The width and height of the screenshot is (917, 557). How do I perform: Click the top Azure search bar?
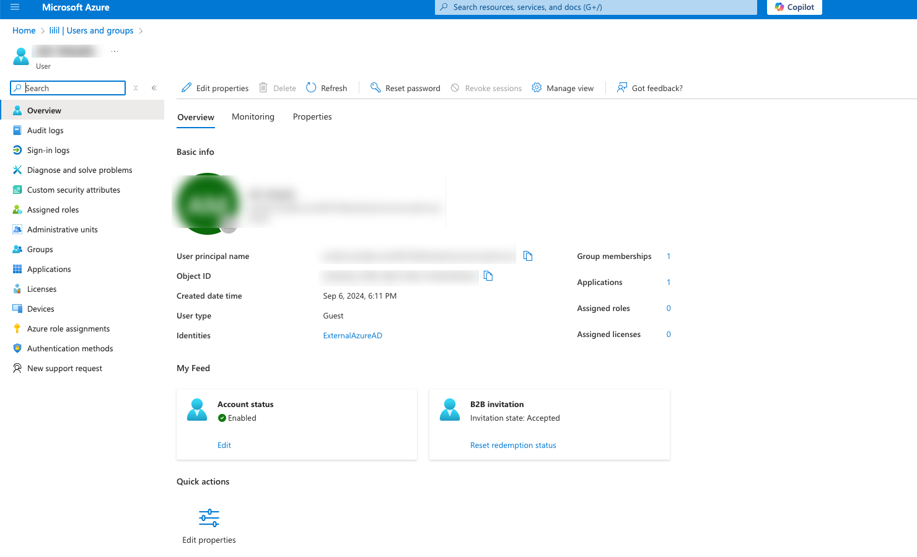point(595,7)
